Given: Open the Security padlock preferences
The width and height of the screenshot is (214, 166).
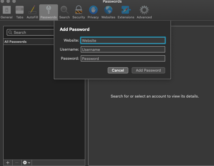Looking at the screenshot, I should tap(79, 12).
